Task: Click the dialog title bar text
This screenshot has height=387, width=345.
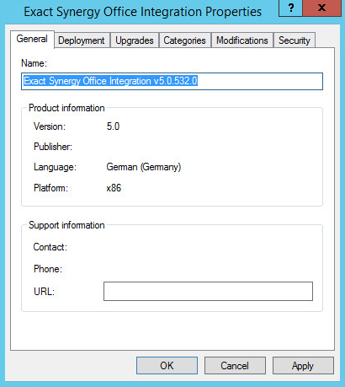Action: click(142, 12)
